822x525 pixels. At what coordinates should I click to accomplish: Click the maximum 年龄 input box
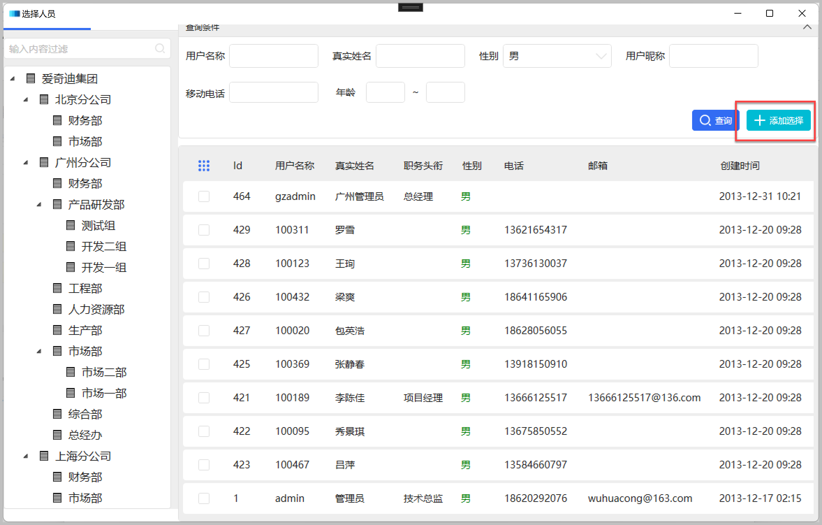tap(446, 92)
